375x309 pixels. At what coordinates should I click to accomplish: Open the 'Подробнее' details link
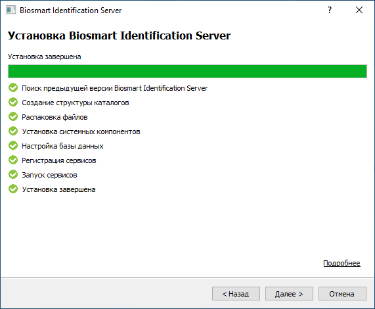[342, 263]
